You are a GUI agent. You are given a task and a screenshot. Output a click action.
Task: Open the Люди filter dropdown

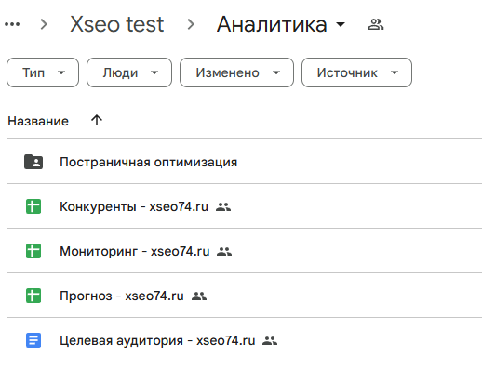click(129, 72)
